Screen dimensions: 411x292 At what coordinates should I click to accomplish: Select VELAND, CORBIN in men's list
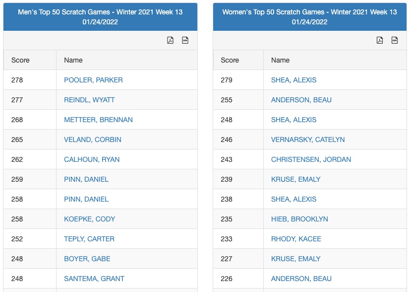[93, 140]
